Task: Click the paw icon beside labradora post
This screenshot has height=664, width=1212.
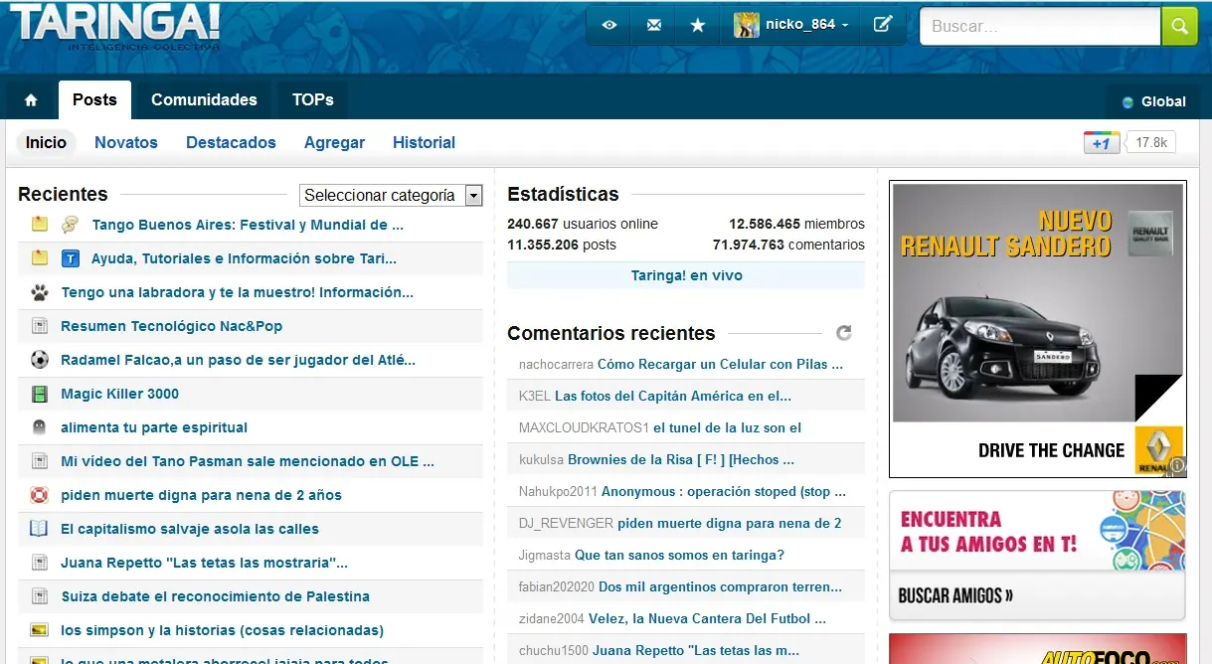Action: [x=40, y=292]
